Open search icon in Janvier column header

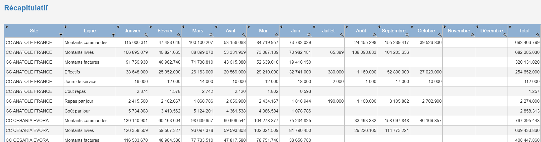click(x=146, y=35)
